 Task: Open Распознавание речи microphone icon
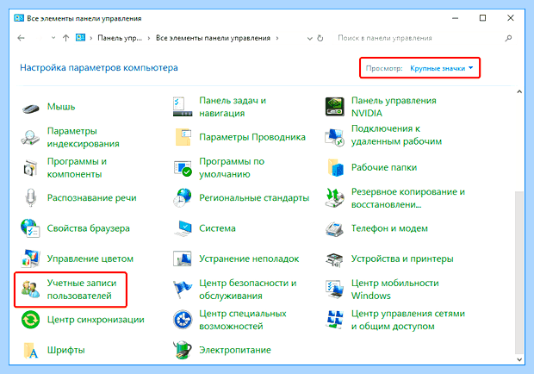point(31,197)
